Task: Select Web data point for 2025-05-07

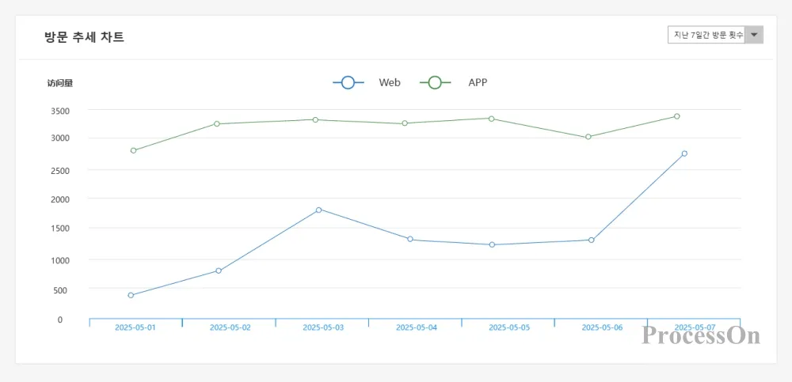Action: tap(684, 153)
